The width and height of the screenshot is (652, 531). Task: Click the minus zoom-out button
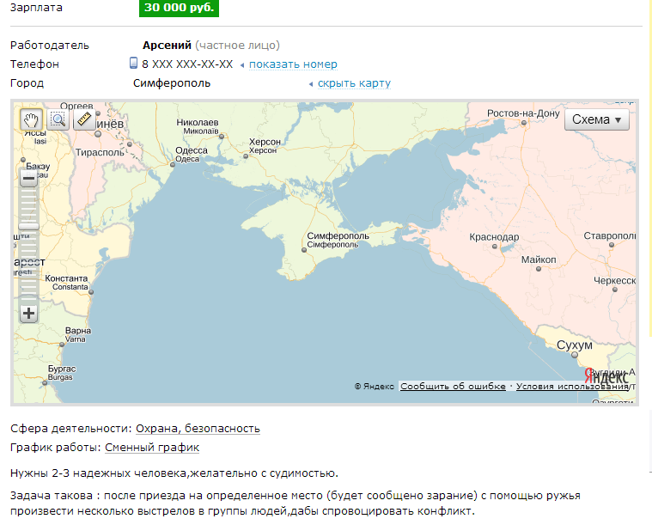[29, 179]
